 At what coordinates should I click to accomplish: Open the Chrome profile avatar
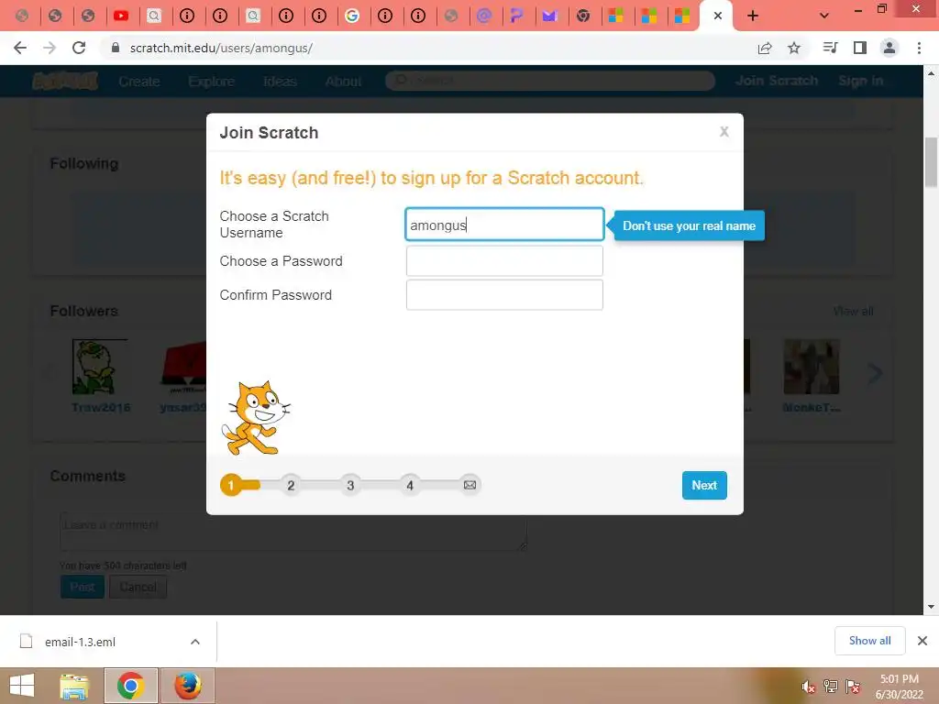point(889,48)
